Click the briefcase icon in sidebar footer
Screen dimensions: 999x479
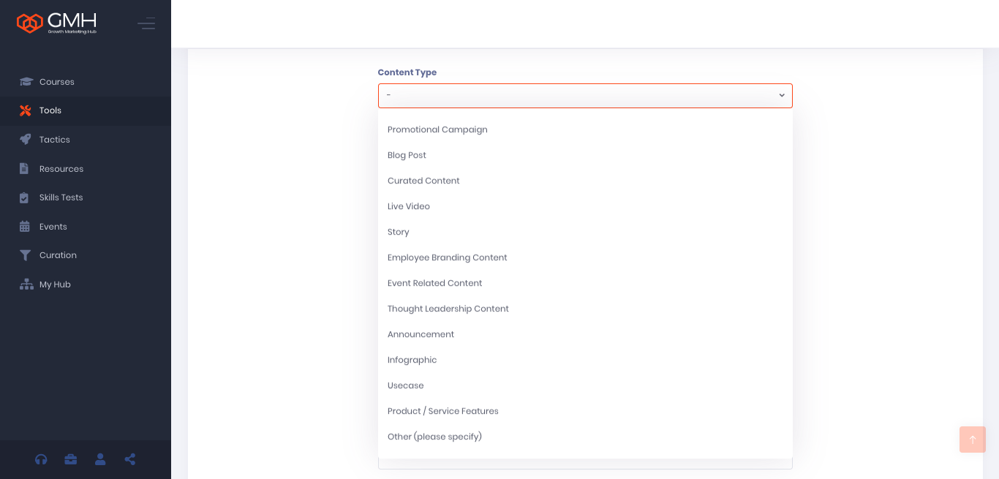click(x=71, y=459)
